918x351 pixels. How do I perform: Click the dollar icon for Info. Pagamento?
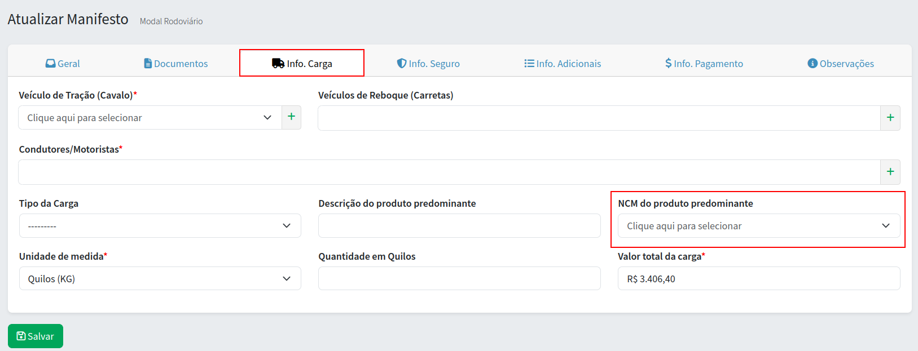[669, 64]
